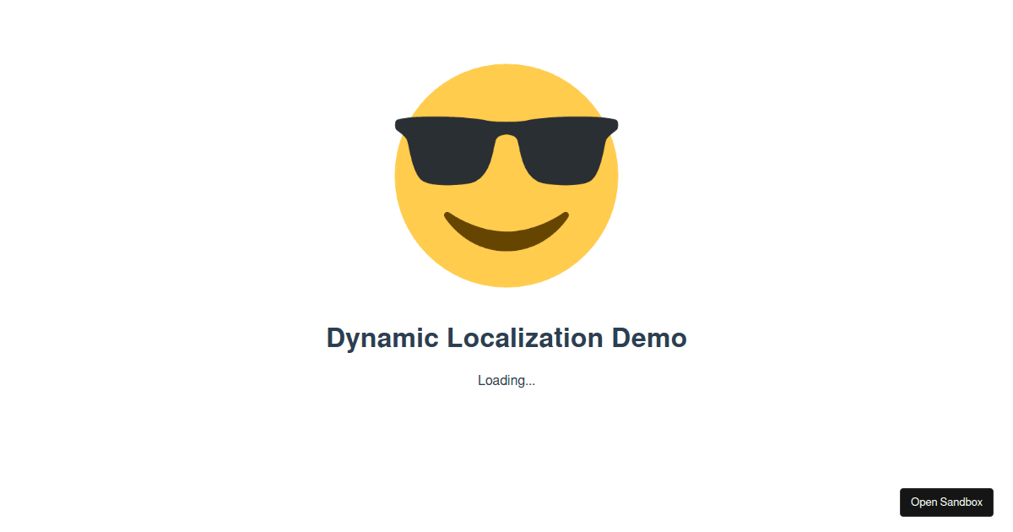1013x532 pixels.
Task: Click the top of the emoji face
Action: [x=506, y=76]
